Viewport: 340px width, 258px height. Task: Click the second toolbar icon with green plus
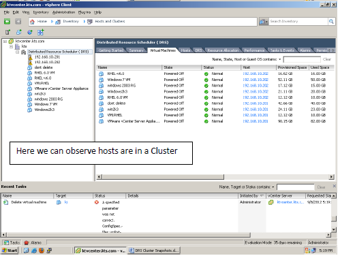pyautogui.click(x=19, y=33)
